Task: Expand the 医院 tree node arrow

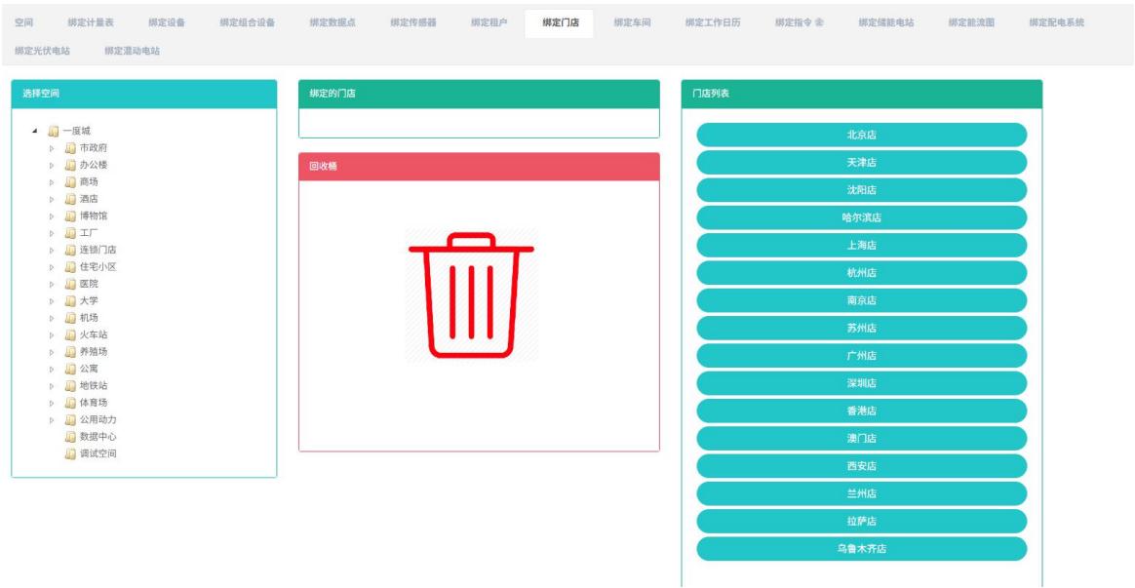Action: (53, 284)
